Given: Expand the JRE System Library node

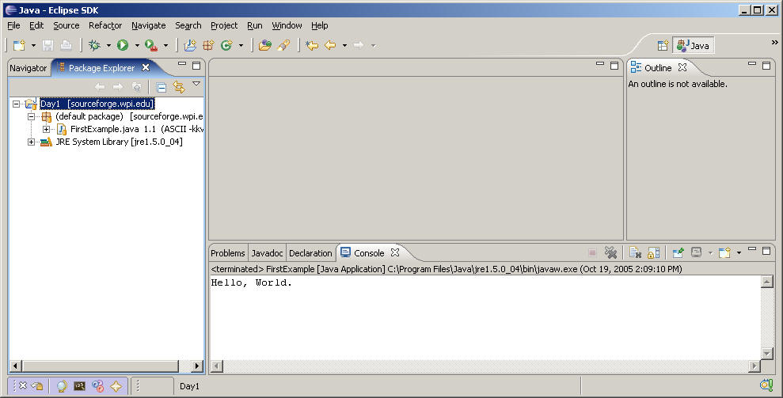Looking at the screenshot, I should coord(31,142).
